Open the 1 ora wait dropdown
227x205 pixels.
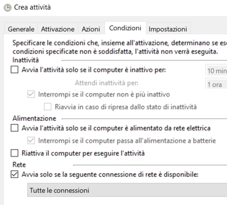(216, 83)
